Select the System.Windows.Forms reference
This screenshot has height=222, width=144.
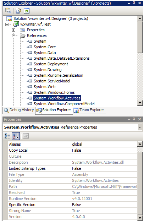pos(54,92)
